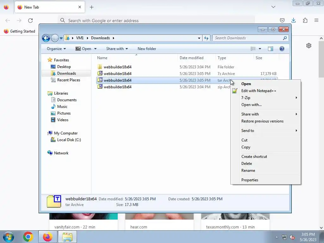Choose Cut from the context menu
This screenshot has width=324, height=243.
(x=266, y=140)
